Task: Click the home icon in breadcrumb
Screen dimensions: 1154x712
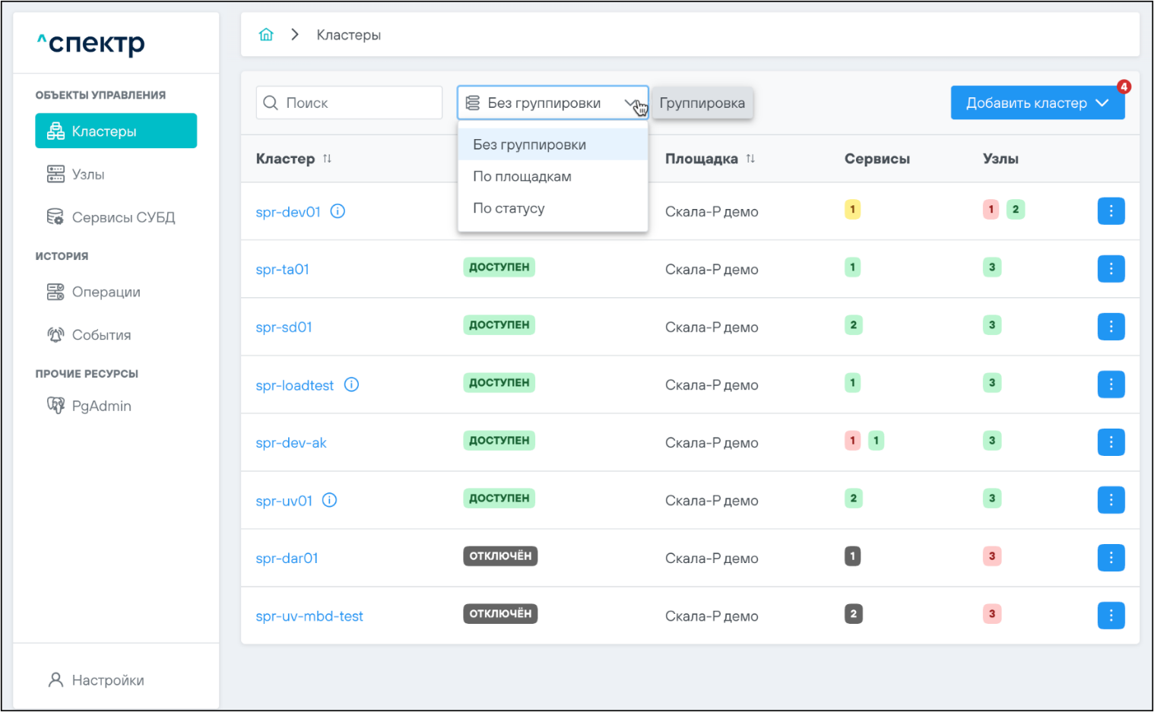Action: (266, 35)
